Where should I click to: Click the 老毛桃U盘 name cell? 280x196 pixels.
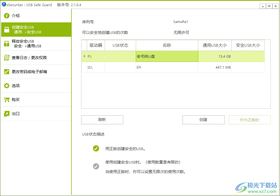click(167, 56)
